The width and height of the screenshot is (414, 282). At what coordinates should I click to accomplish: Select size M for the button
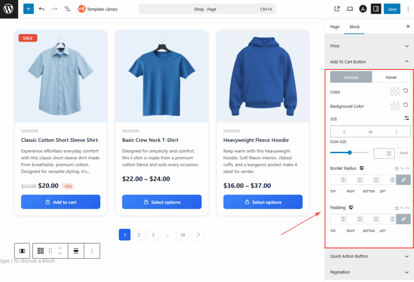pyautogui.click(x=370, y=131)
